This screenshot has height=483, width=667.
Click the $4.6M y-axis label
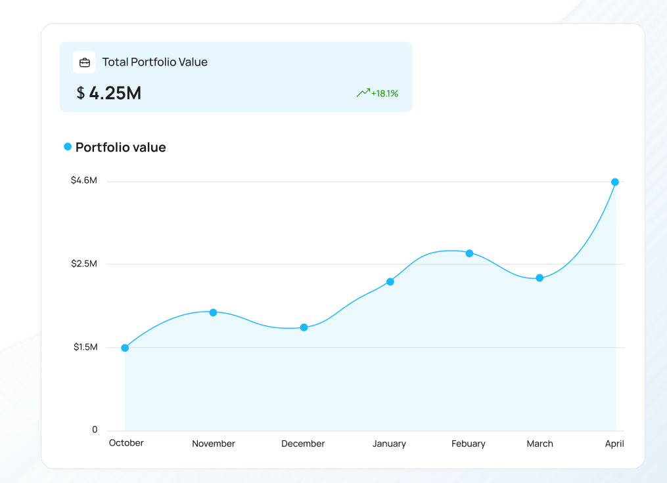[84, 180]
